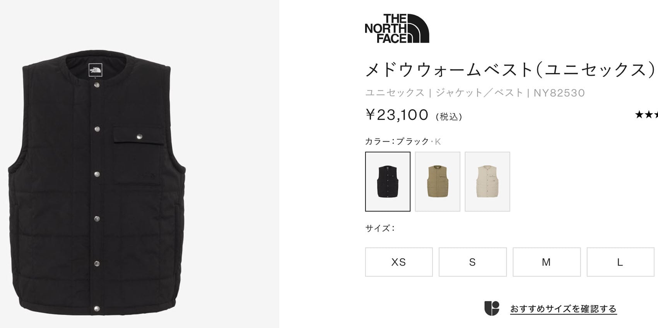
Task: Choose the khaki vest color swatch
Action: tap(438, 181)
